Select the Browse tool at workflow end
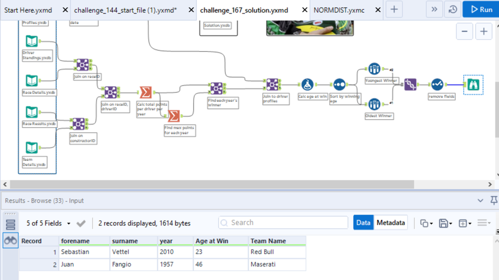Image resolution: width=499 pixels, height=280 pixels. (473, 85)
